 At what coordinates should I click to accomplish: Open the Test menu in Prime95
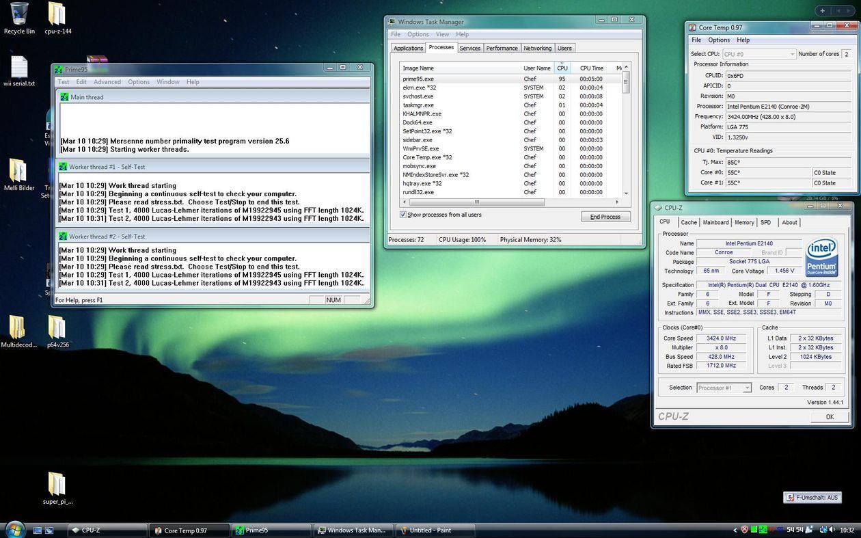64,82
